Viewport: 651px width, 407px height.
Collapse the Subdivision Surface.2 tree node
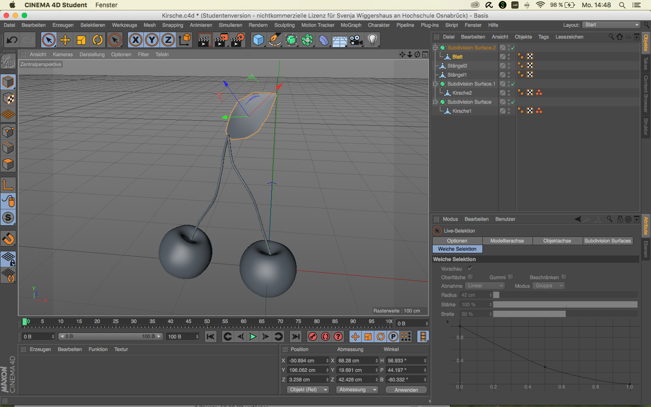click(x=435, y=47)
